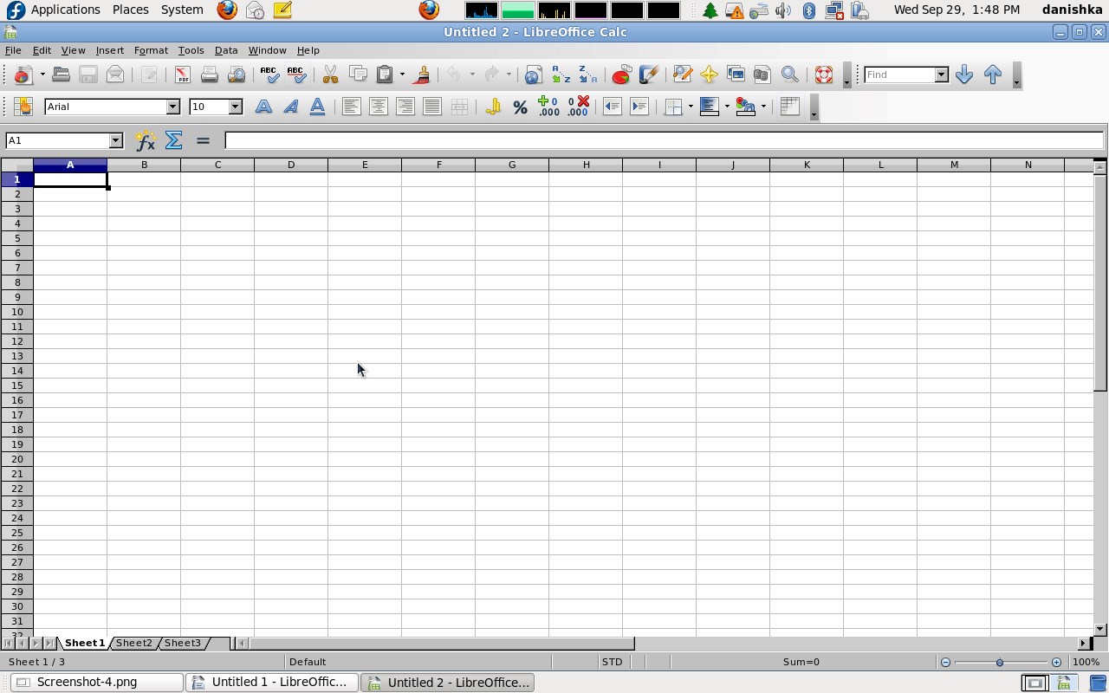Viewport: 1109px width, 693px height.
Task: Toggle Underline formatting
Action: (x=317, y=107)
